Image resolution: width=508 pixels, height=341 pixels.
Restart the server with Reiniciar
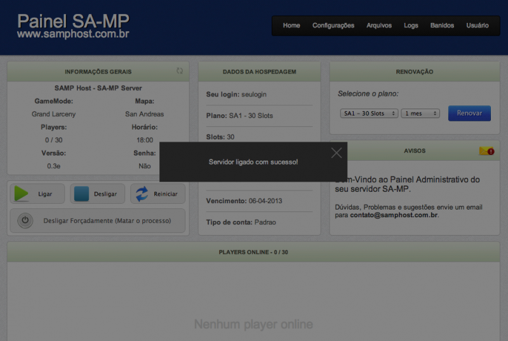pyautogui.click(x=157, y=194)
